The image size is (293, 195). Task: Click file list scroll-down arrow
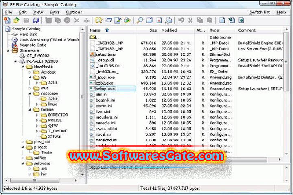point(286,154)
